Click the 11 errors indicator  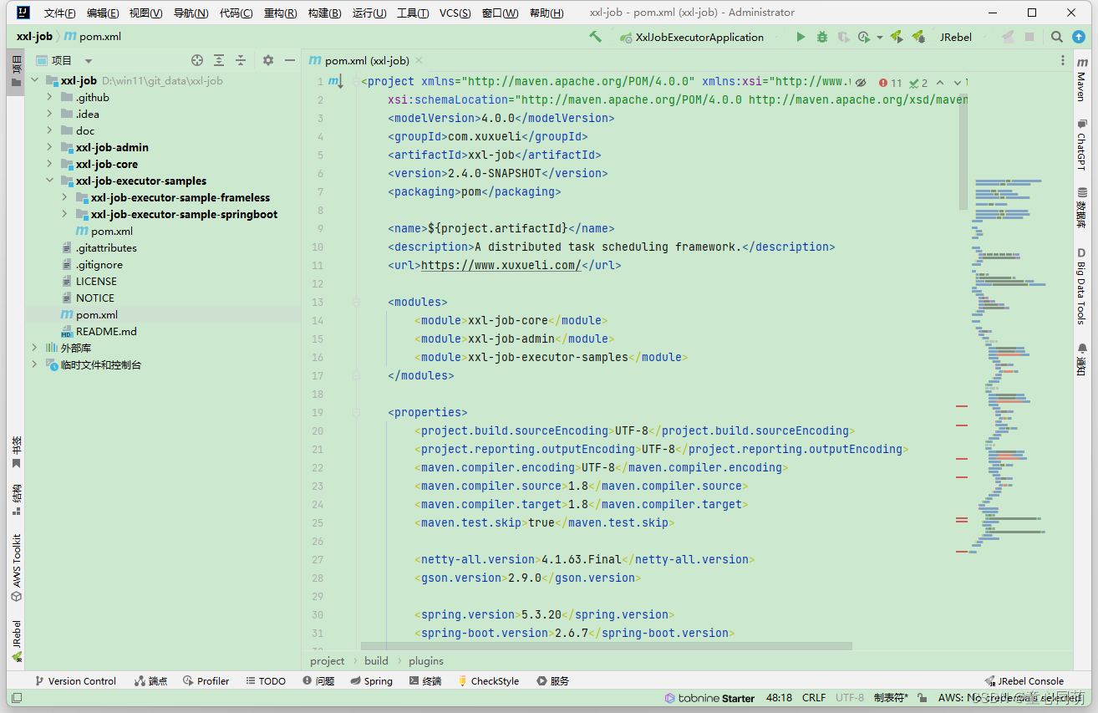pos(891,83)
